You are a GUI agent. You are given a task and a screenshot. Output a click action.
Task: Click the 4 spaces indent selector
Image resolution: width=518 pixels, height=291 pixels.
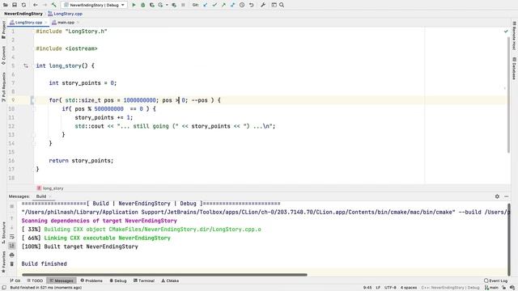409,288
